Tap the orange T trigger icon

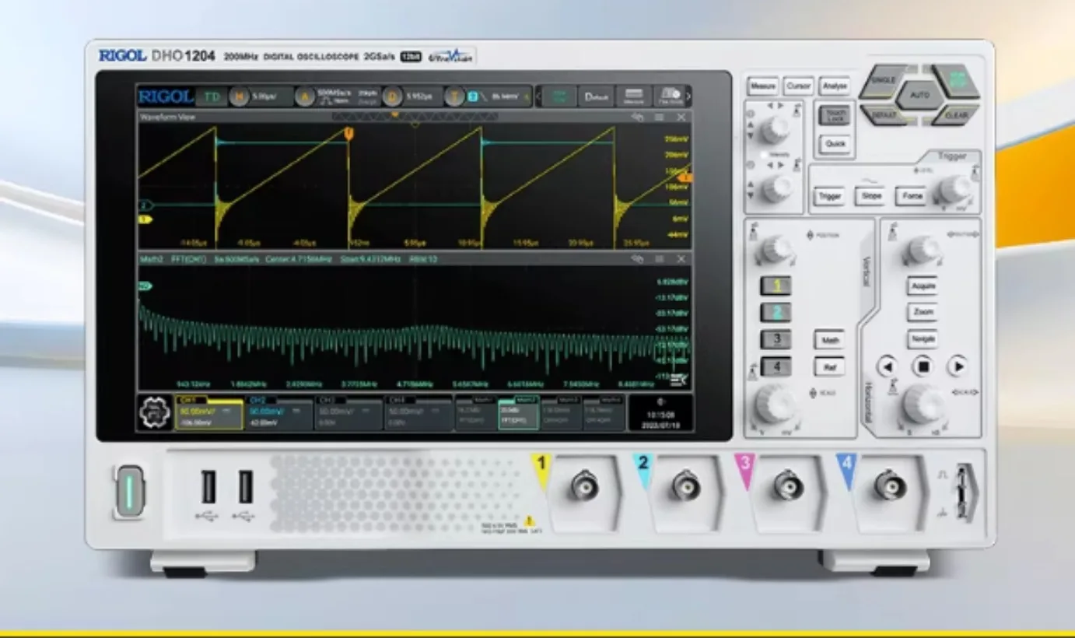point(453,96)
